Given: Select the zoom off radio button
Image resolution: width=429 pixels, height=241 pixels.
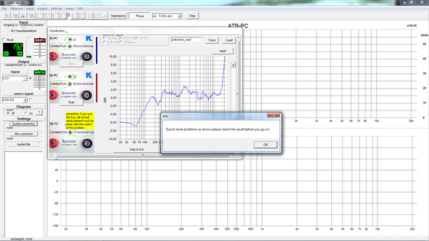Looking at the screenshot, I should coord(8,113).
